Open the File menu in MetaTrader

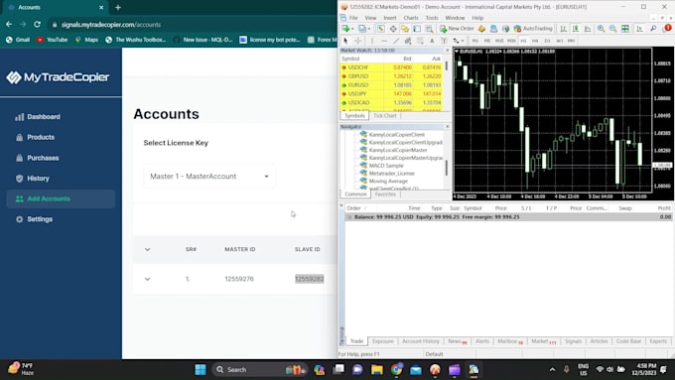[353, 18]
